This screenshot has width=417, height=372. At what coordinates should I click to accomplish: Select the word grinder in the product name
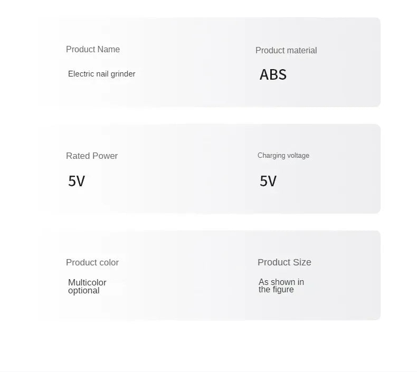[124, 74]
